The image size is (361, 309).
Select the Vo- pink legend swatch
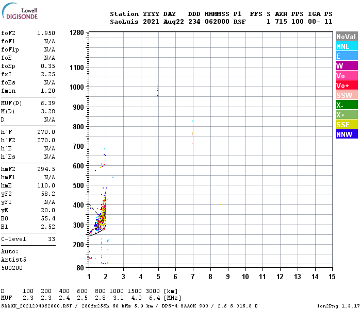[x=347, y=76]
